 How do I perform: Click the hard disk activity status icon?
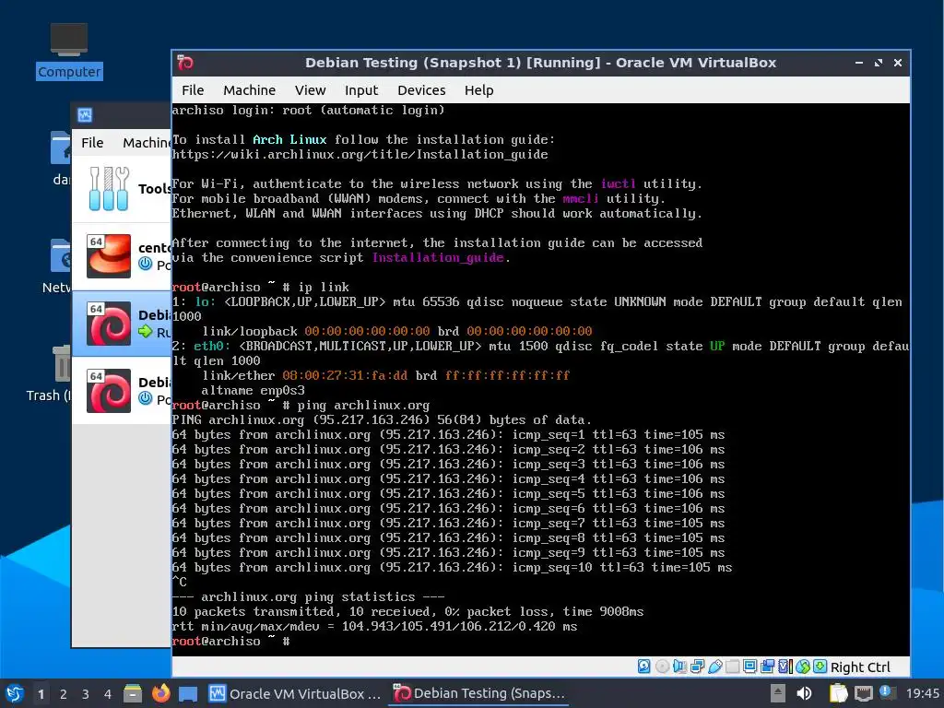(x=643, y=667)
